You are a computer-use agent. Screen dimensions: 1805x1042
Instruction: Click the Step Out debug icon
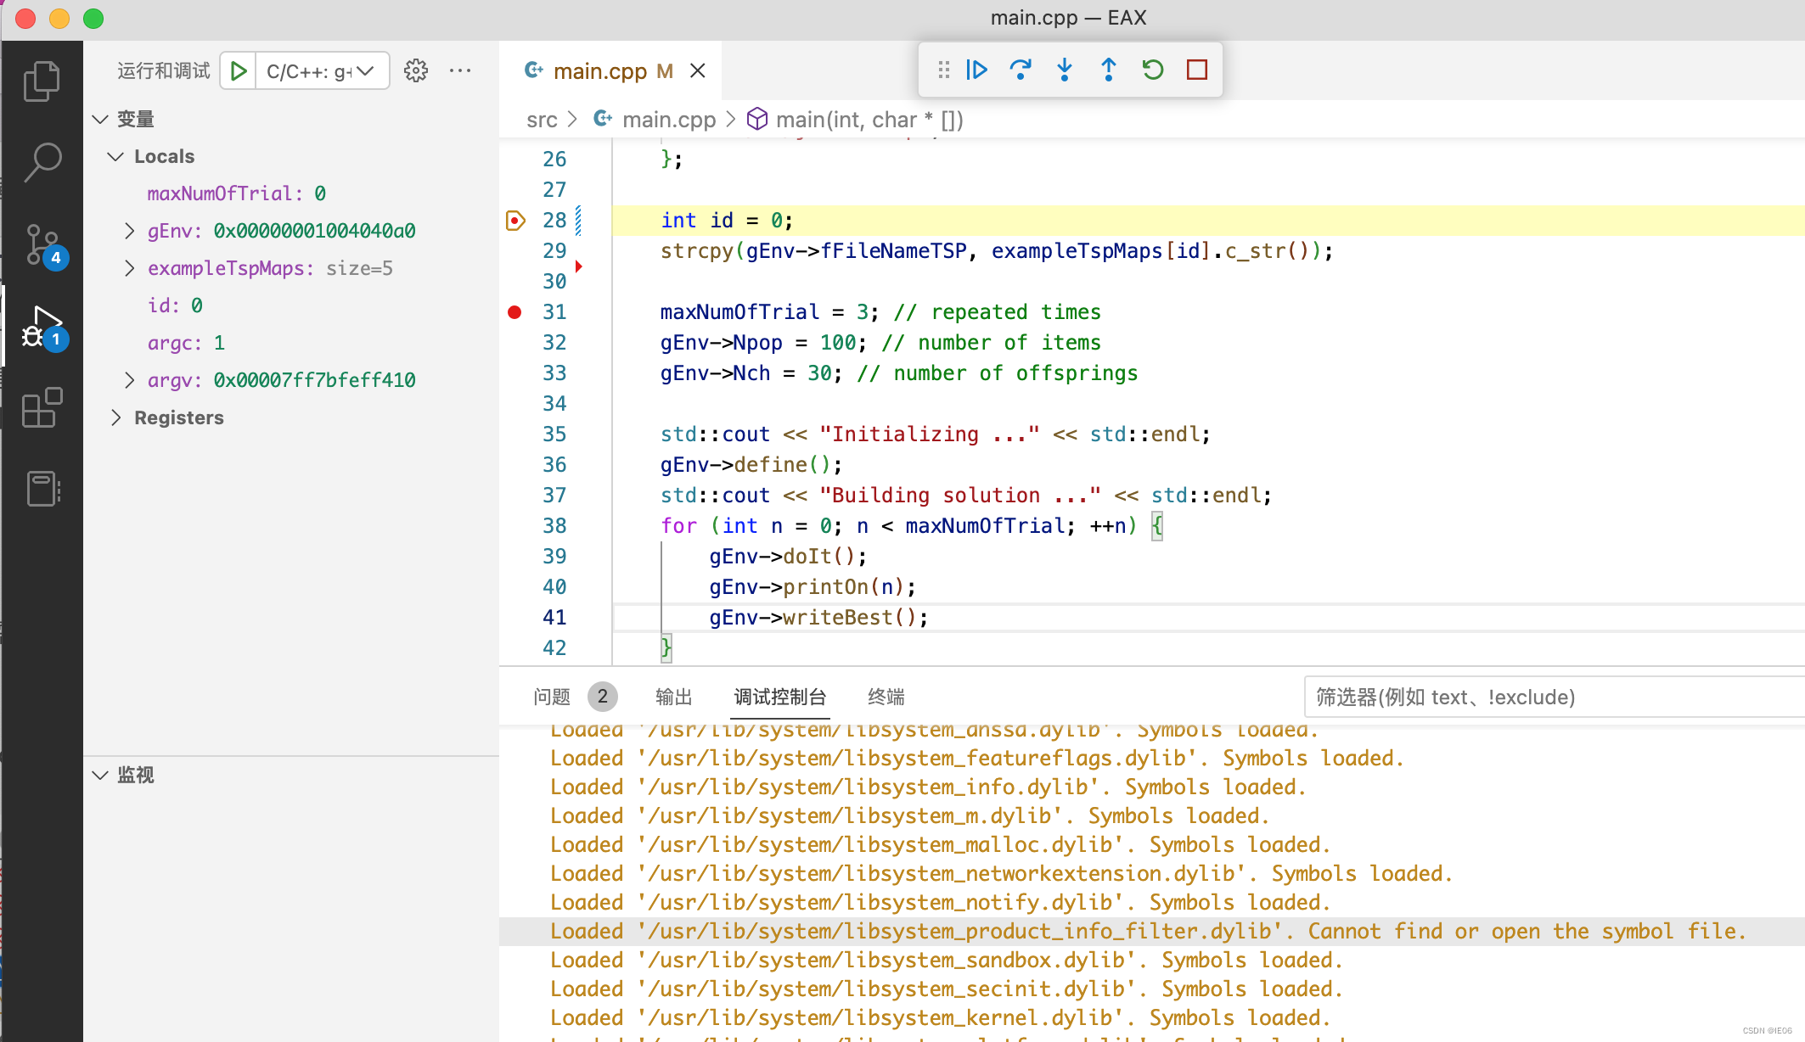(1108, 70)
